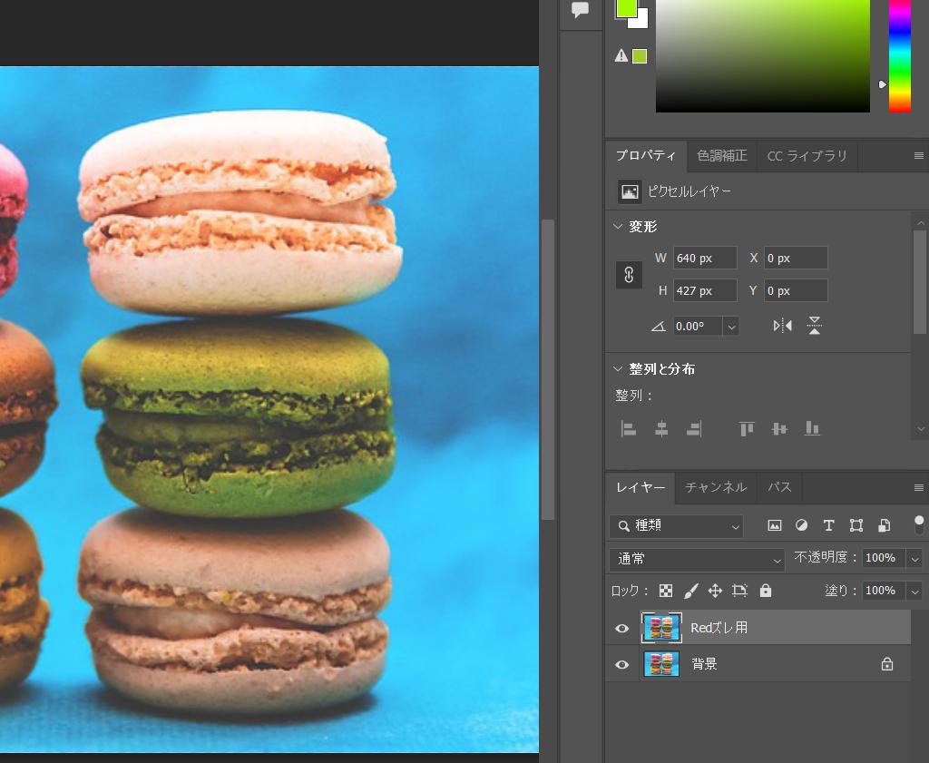
Task: Click the lock position move icon
Action: (x=715, y=591)
